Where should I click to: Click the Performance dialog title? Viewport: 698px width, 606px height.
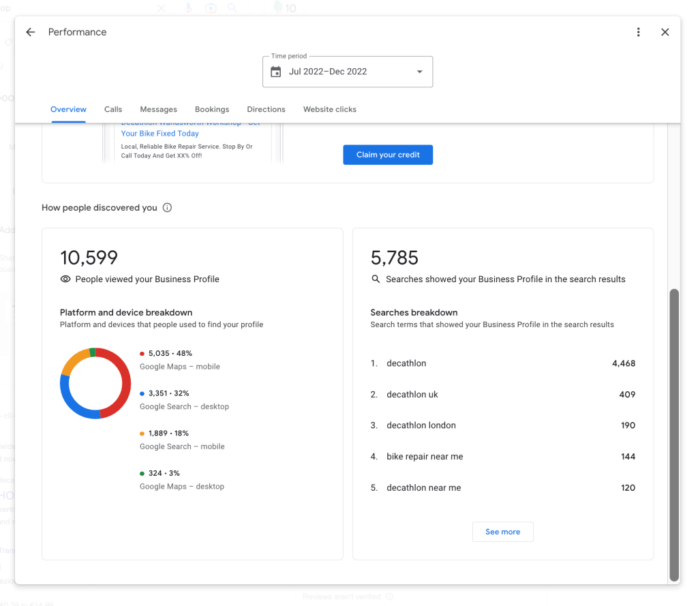(78, 32)
